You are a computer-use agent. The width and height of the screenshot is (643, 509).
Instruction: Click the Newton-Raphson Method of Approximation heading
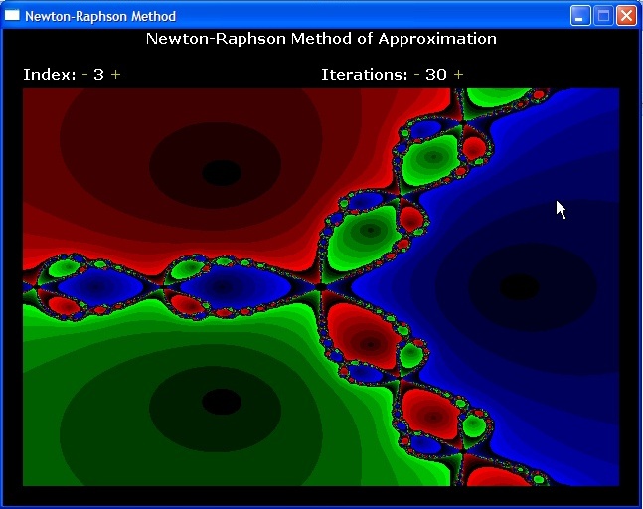point(321,39)
